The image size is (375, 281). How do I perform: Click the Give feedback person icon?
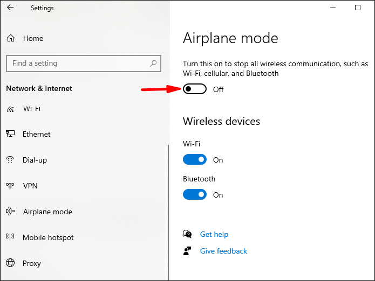point(187,251)
